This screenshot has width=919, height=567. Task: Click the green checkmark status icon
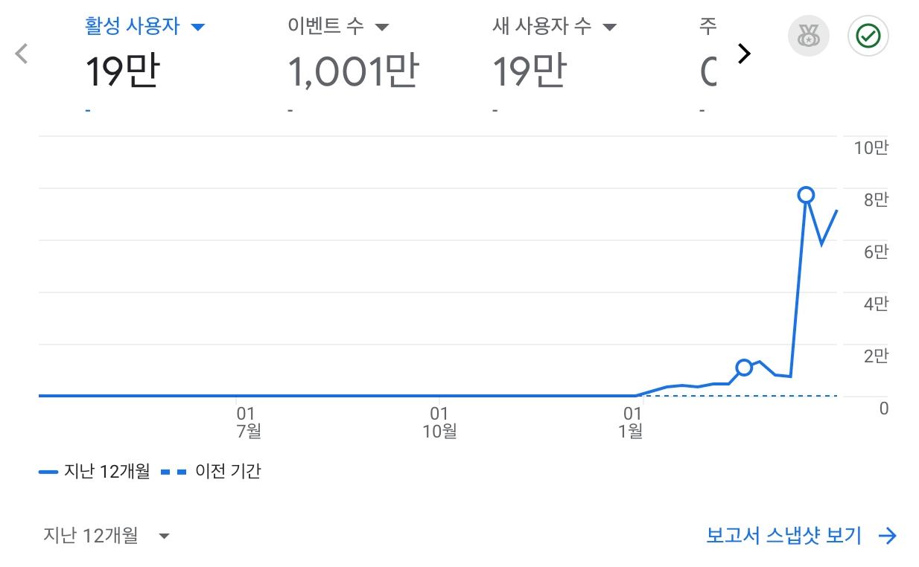click(868, 35)
